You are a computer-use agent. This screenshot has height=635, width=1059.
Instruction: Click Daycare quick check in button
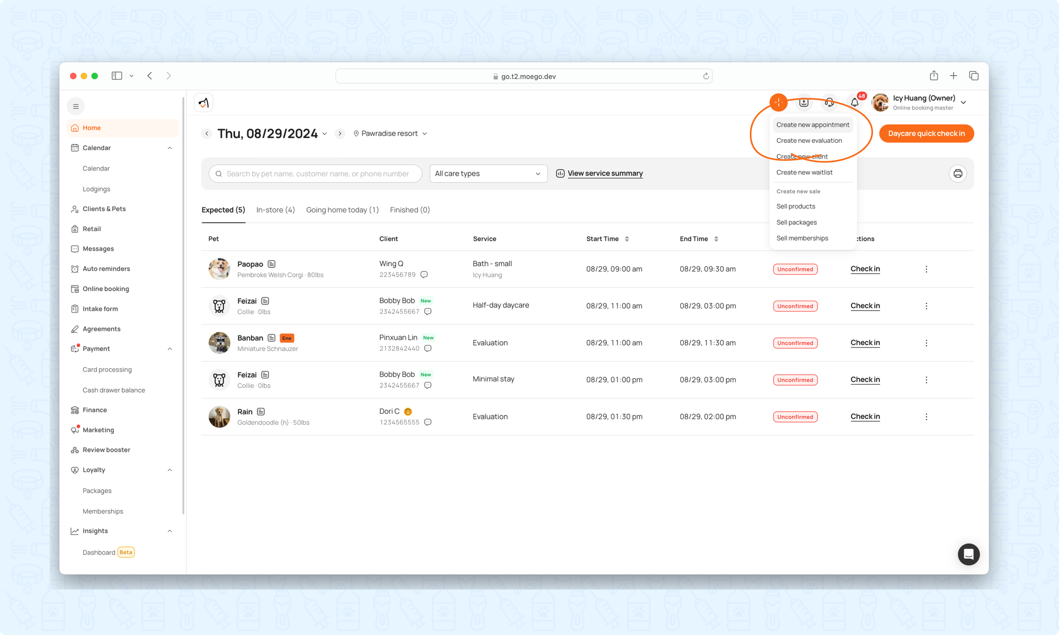click(x=926, y=134)
